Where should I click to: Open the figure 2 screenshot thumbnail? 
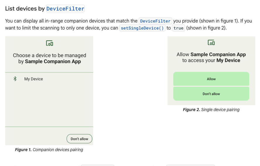(x=211, y=71)
